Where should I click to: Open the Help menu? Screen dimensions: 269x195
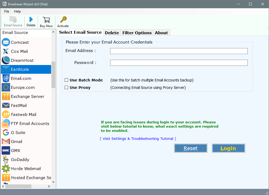17,11
